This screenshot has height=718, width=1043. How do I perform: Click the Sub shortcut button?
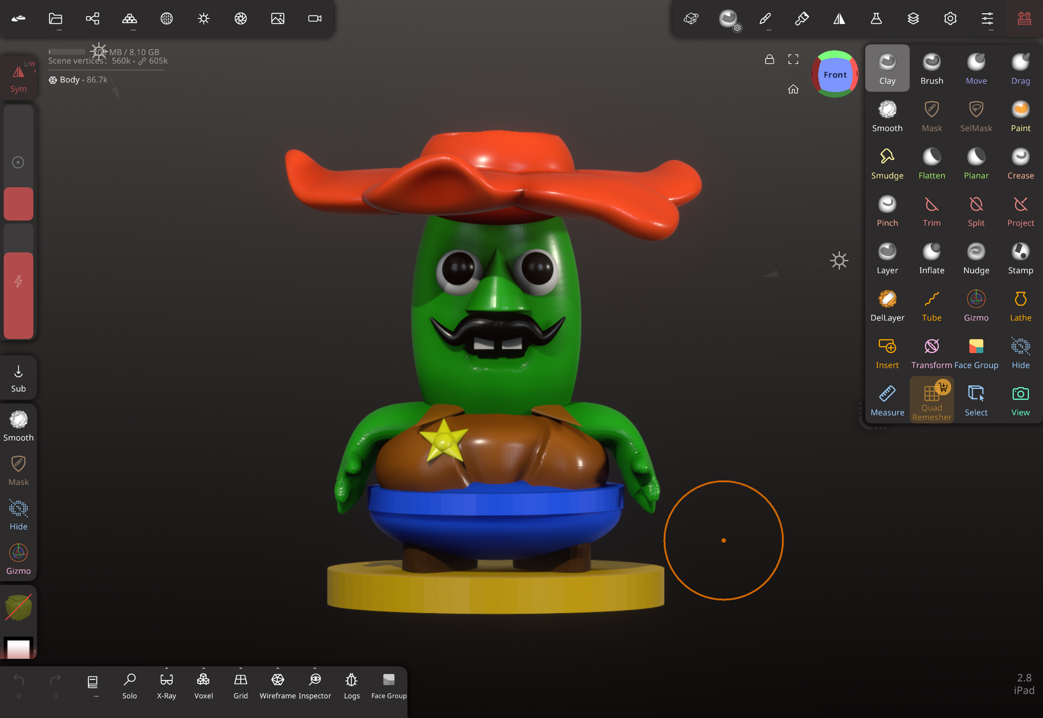(18, 378)
